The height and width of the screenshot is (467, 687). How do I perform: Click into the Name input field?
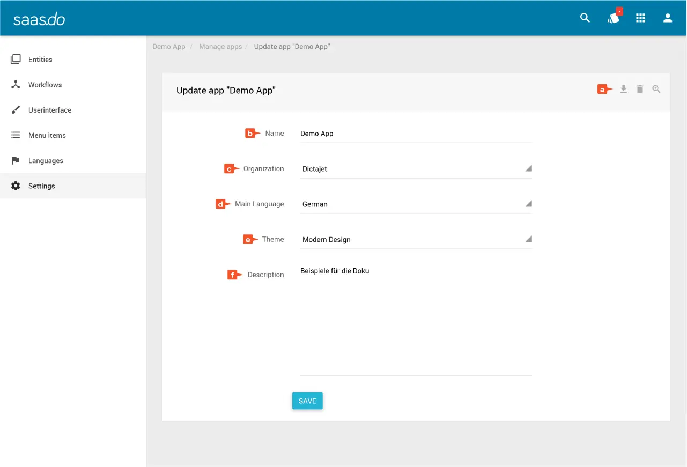tap(416, 134)
